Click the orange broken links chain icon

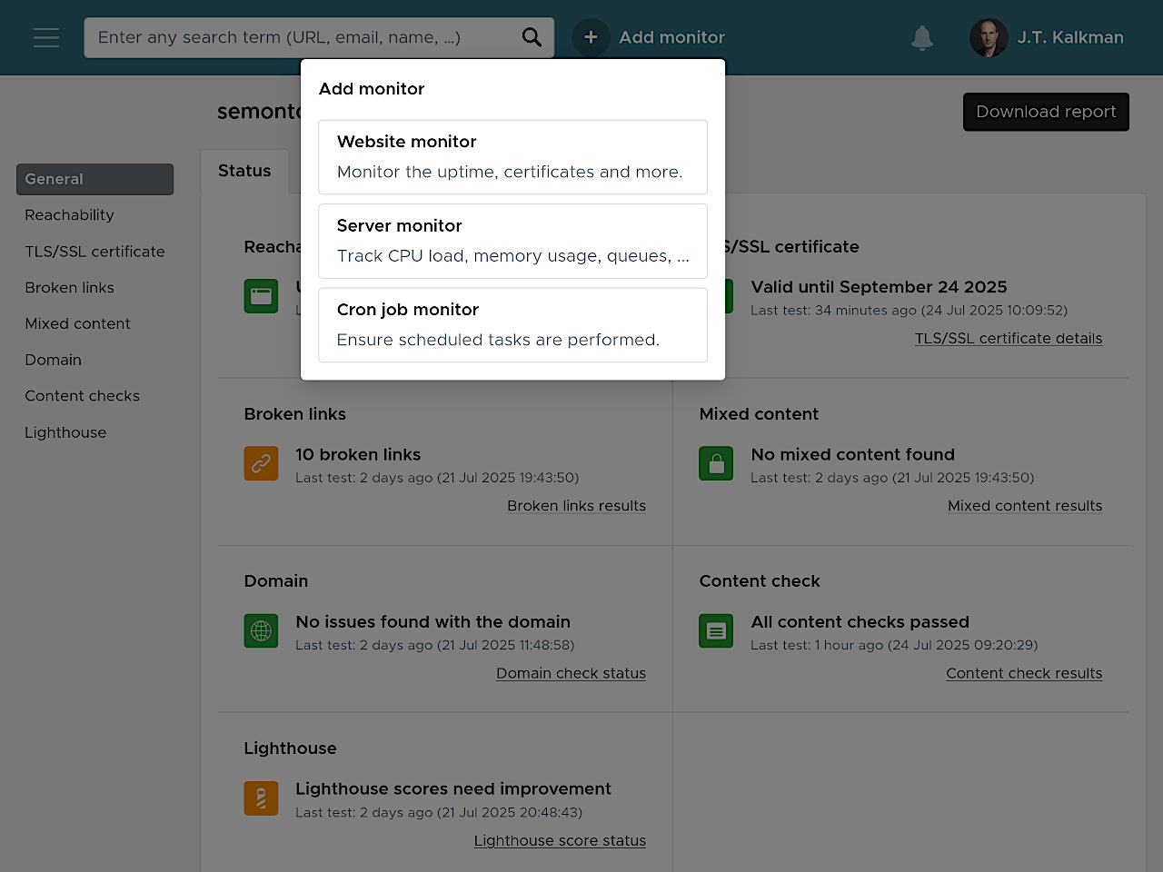[261, 463]
